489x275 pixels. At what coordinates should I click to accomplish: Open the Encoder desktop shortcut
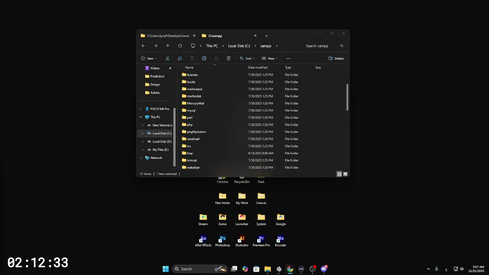pyautogui.click(x=280, y=241)
